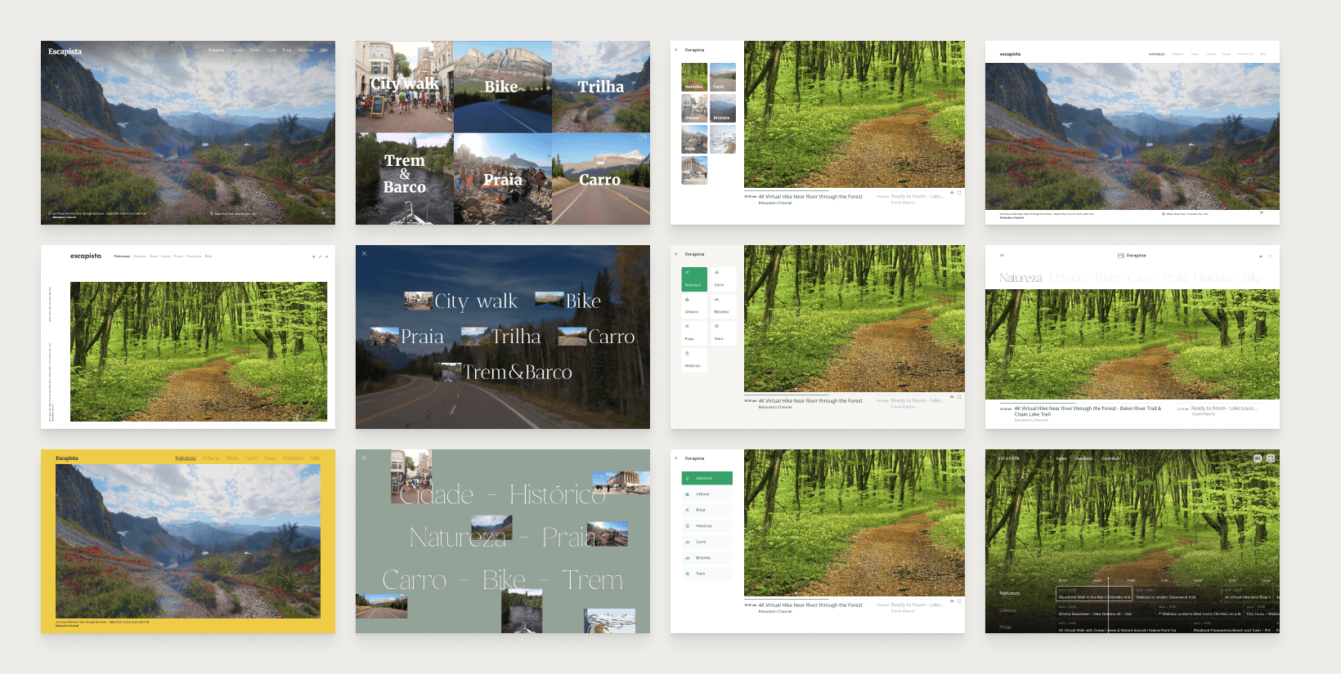This screenshot has height=674, width=1341.
Task: Choose the Bike photo tile in image grid
Action: 502,87
